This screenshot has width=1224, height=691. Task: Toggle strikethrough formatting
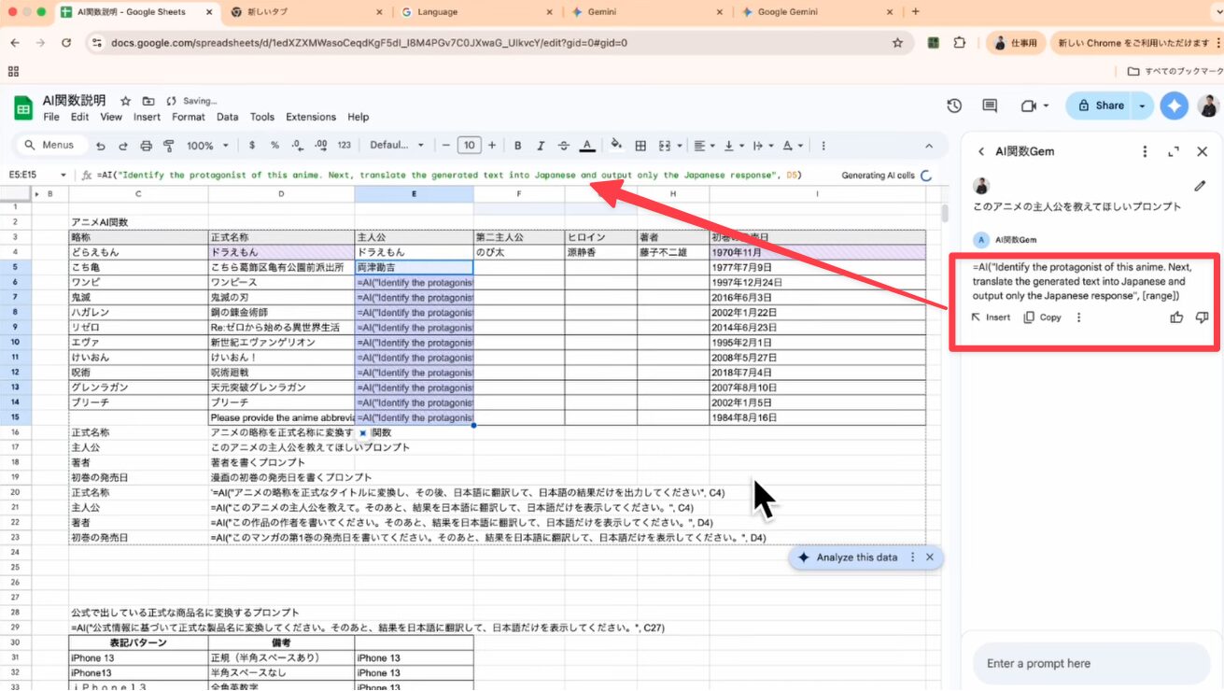(x=563, y=146)
